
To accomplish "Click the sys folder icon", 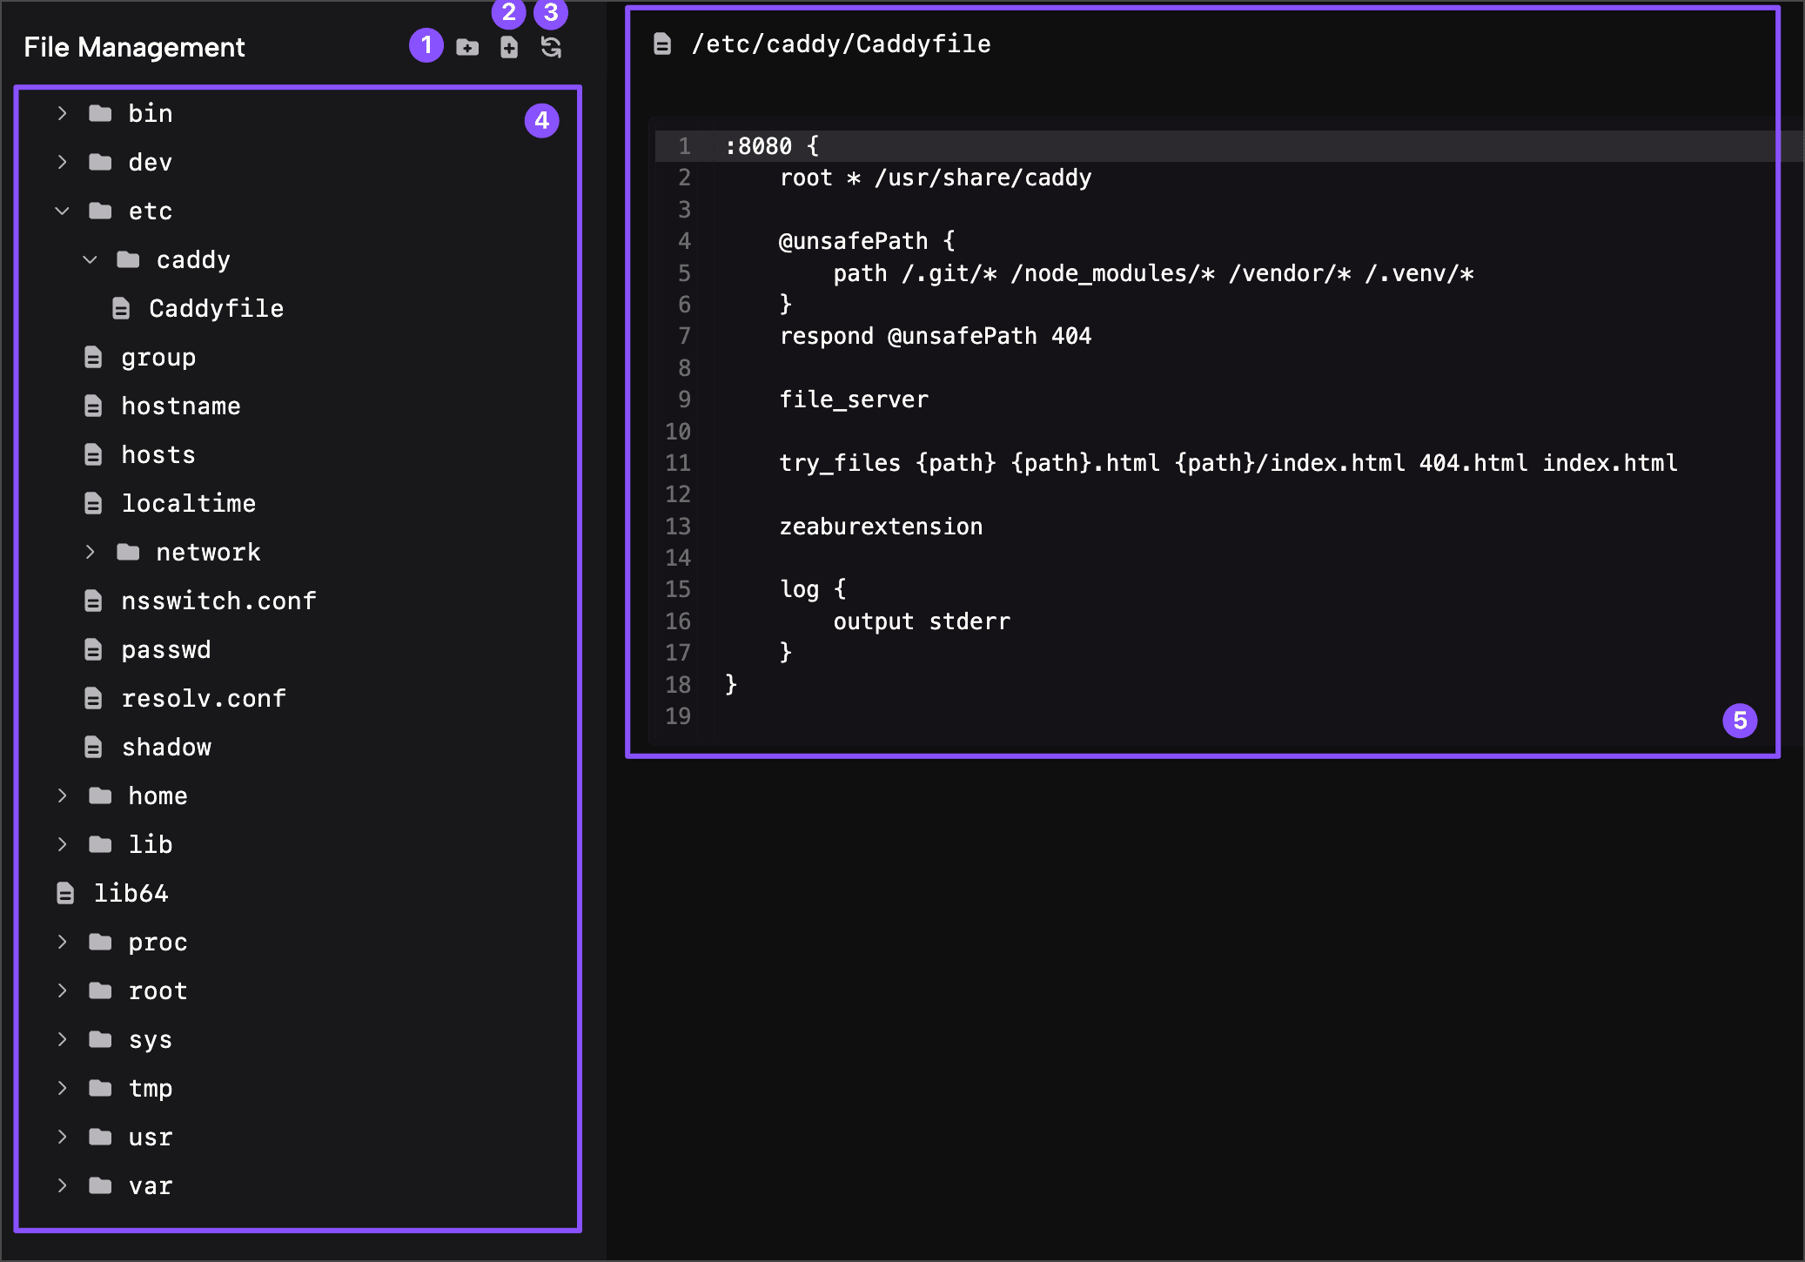I will [100, 1039].
